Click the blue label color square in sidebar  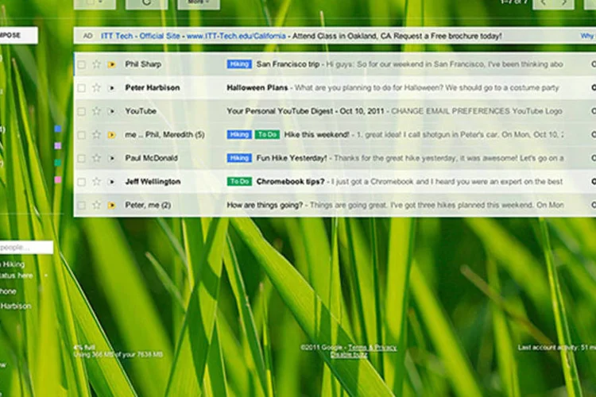[58, 129]
